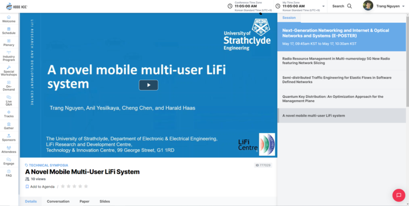Go to the Plenary section

(x=9, y=43)
